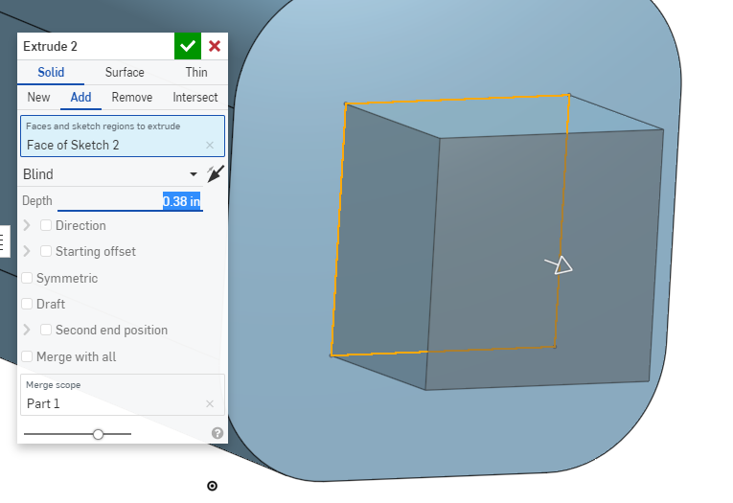This screenshot has height=503, width=733.
Task: Select the Solid tab
Action: click(51, 73)
